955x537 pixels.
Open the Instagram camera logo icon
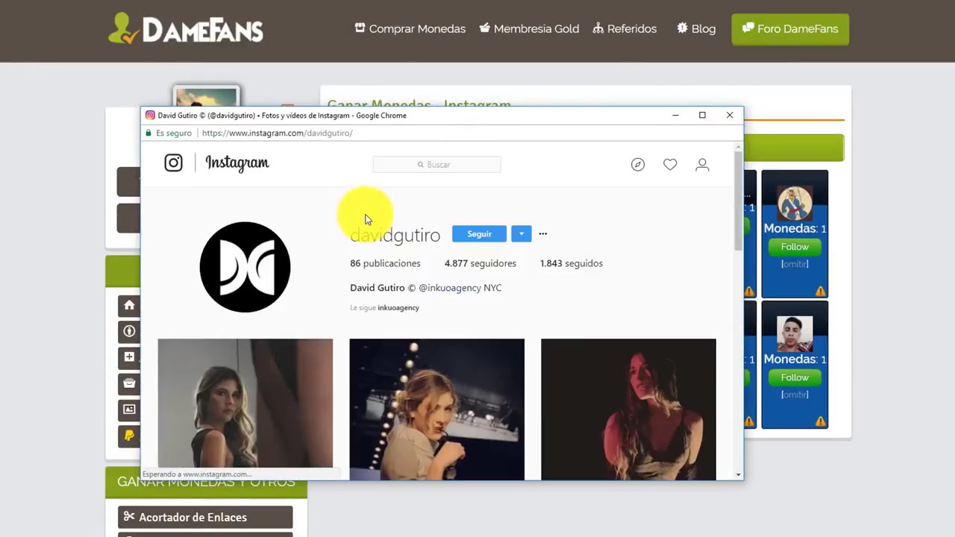173,163
